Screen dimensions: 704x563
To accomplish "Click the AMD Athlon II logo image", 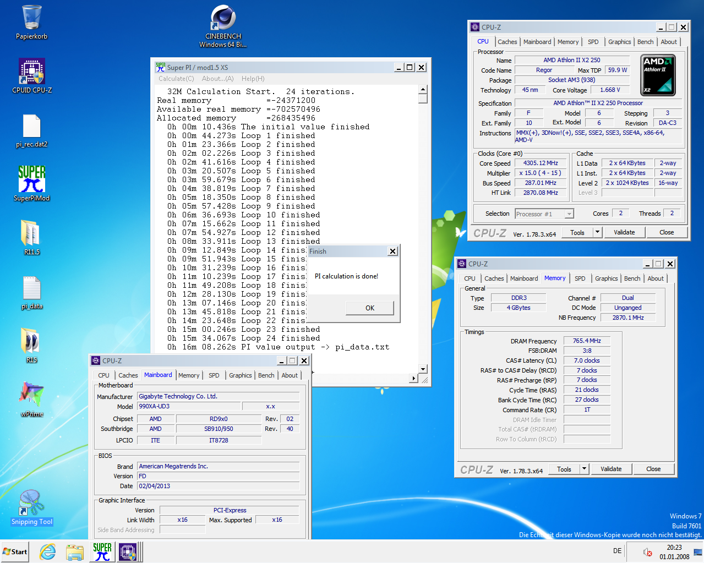I will (658, 75).
